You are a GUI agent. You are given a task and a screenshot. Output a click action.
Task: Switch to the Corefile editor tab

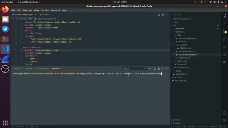46,15
